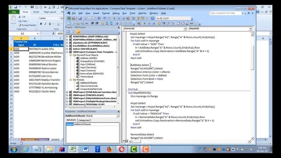The width and height of the screenshot is (281, 158).
Task: Collapse Modules folder in project tree
Action: coord(71,80)
